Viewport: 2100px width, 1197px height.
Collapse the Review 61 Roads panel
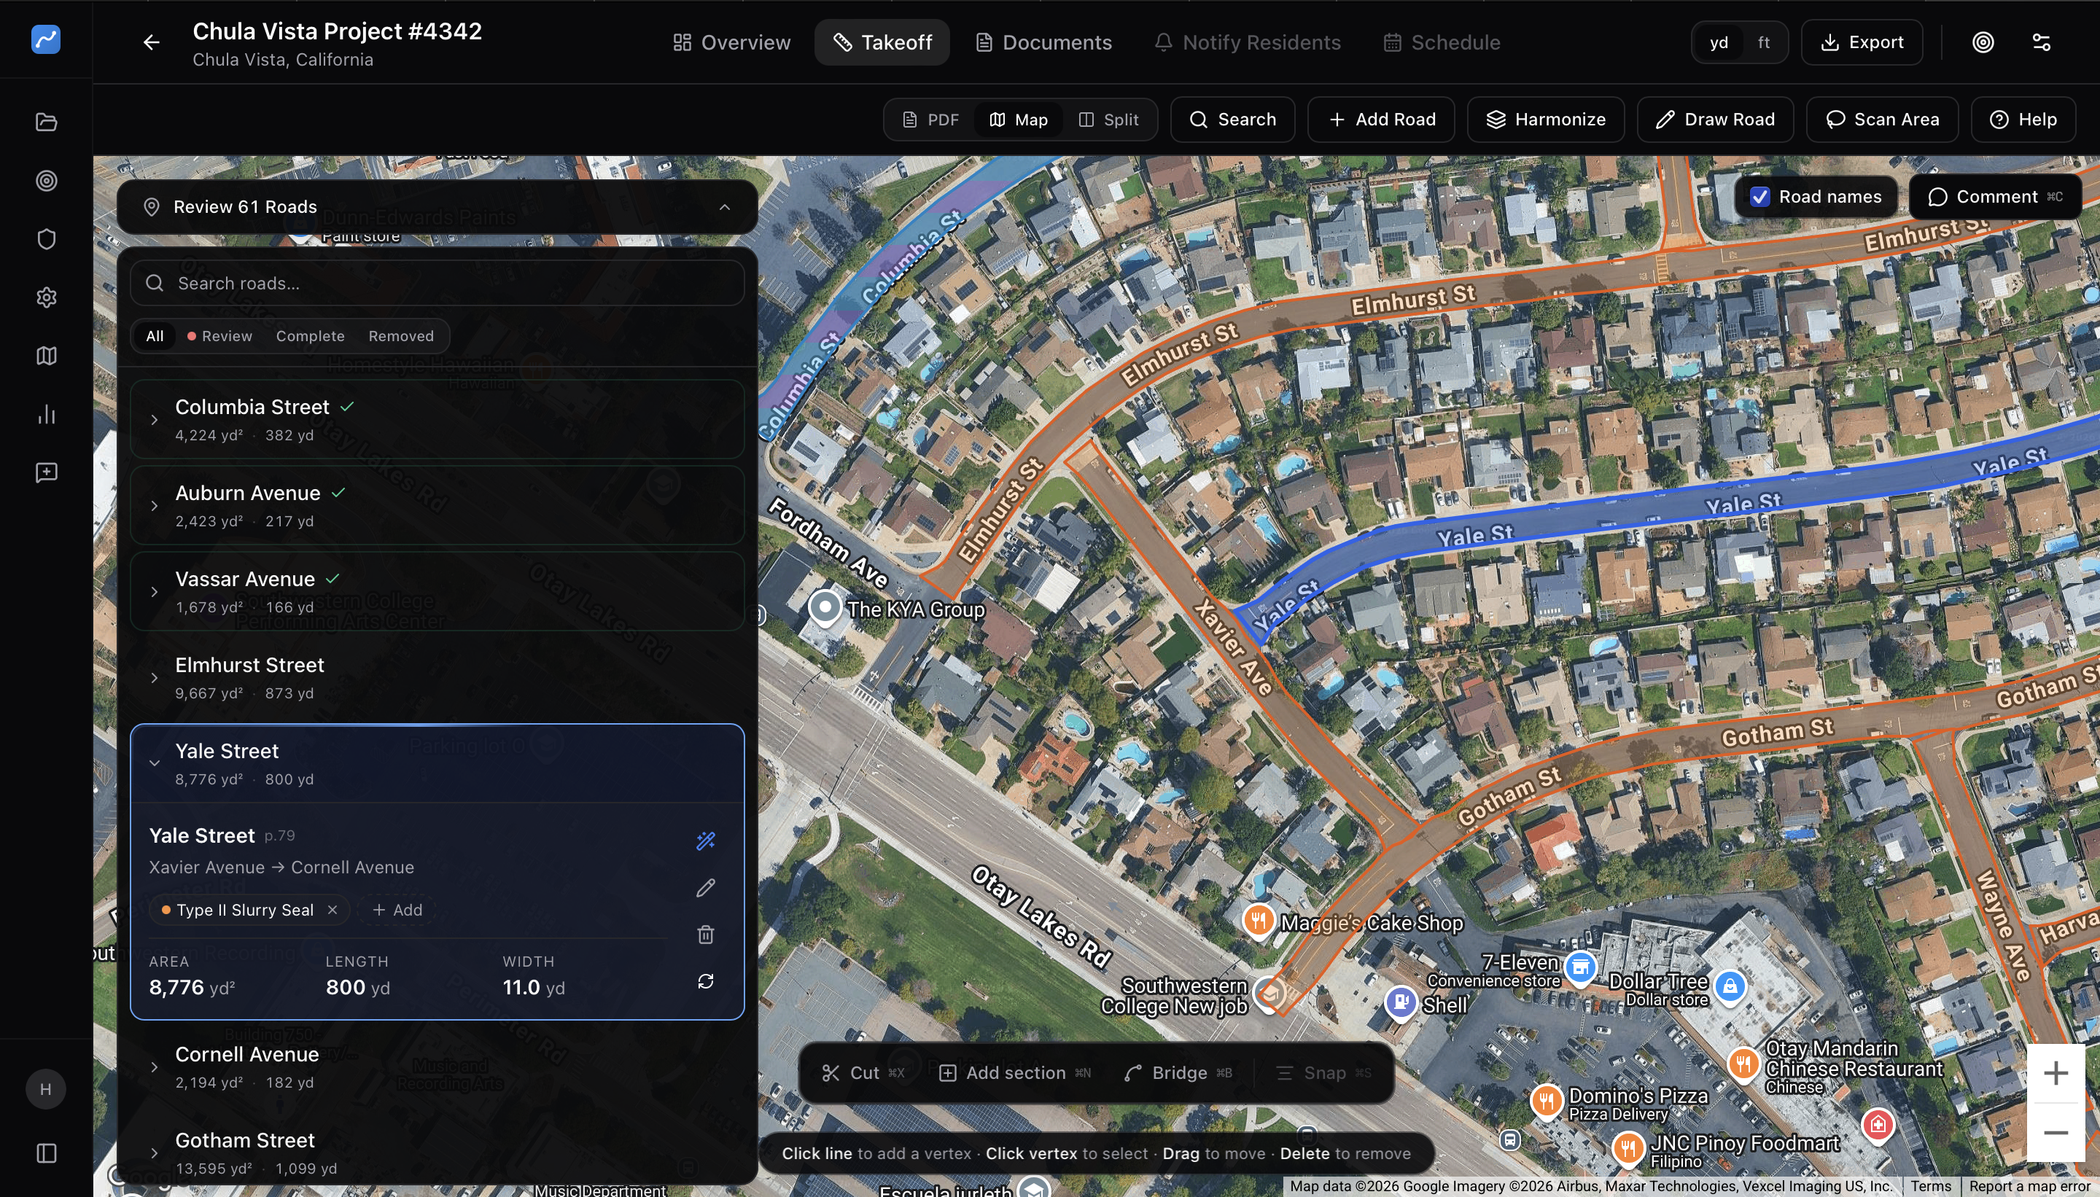coord(724,206)
